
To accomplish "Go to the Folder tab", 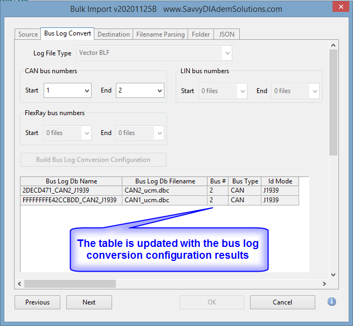I will click(200, 34).
